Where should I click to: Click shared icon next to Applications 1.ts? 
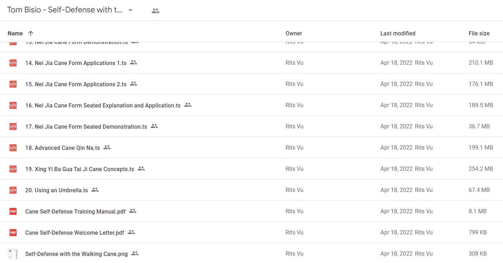133,63
